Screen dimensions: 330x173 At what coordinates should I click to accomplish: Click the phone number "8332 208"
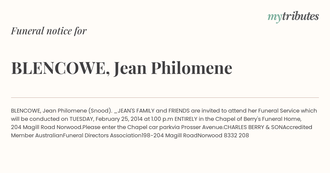(x=237, y=135)
